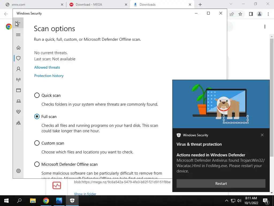The width and height of the screenshot is (274, 206).
Task: Open the Virus & threat protection shield icon
Action: (18, 58)
